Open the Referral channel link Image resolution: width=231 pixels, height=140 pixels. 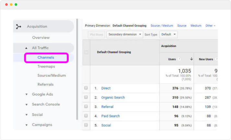pyautogui.click(x=107, y=107)
